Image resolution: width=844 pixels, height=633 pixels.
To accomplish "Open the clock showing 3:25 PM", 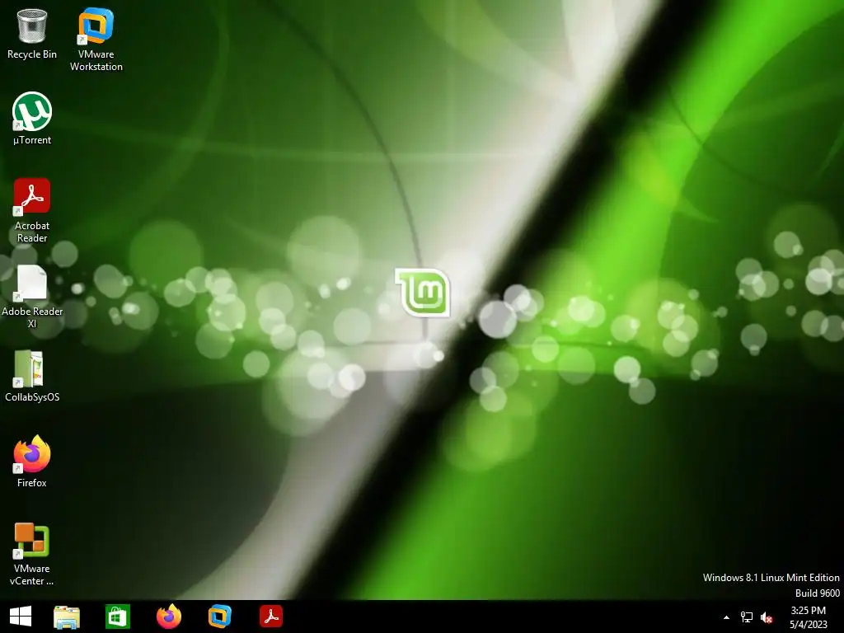I will [808, 617].
